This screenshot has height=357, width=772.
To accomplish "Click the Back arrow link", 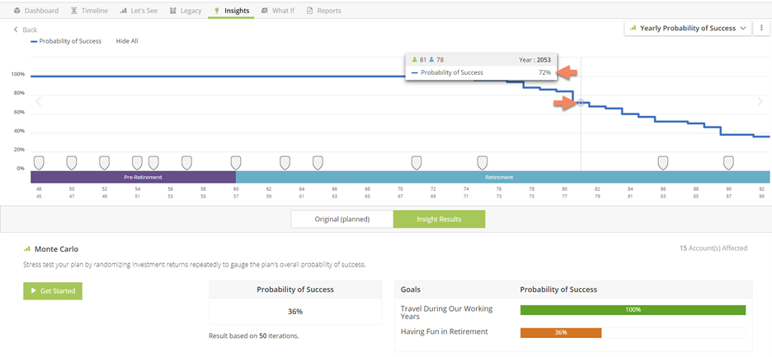I will click(x=26, y=30).
